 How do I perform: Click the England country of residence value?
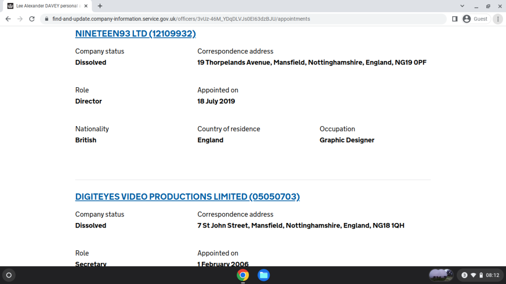point(210,140)
